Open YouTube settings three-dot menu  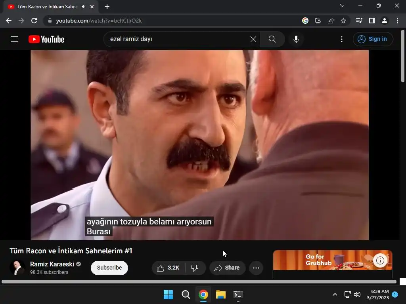point(342,39)
